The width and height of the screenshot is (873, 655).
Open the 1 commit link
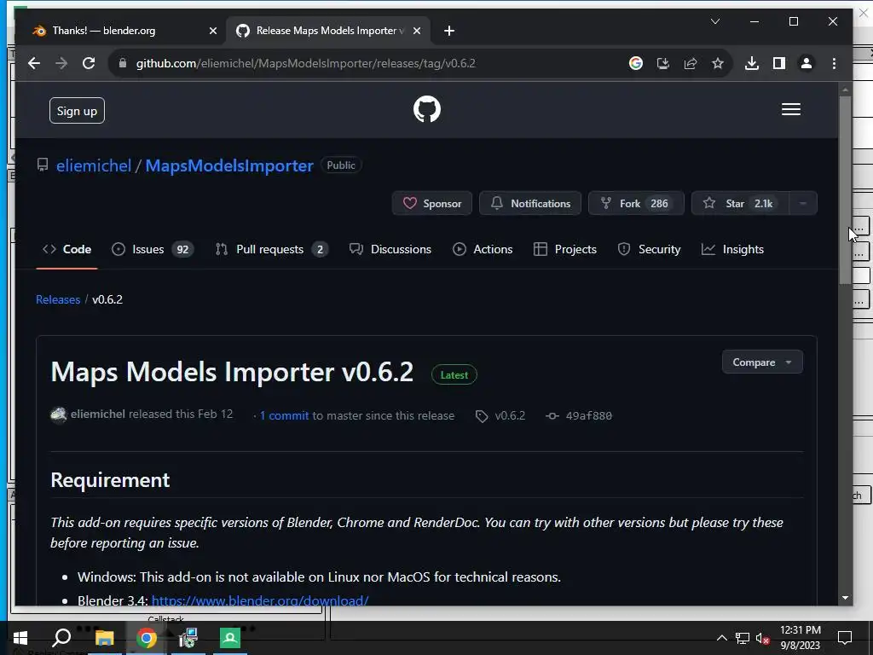coord(284,415)
